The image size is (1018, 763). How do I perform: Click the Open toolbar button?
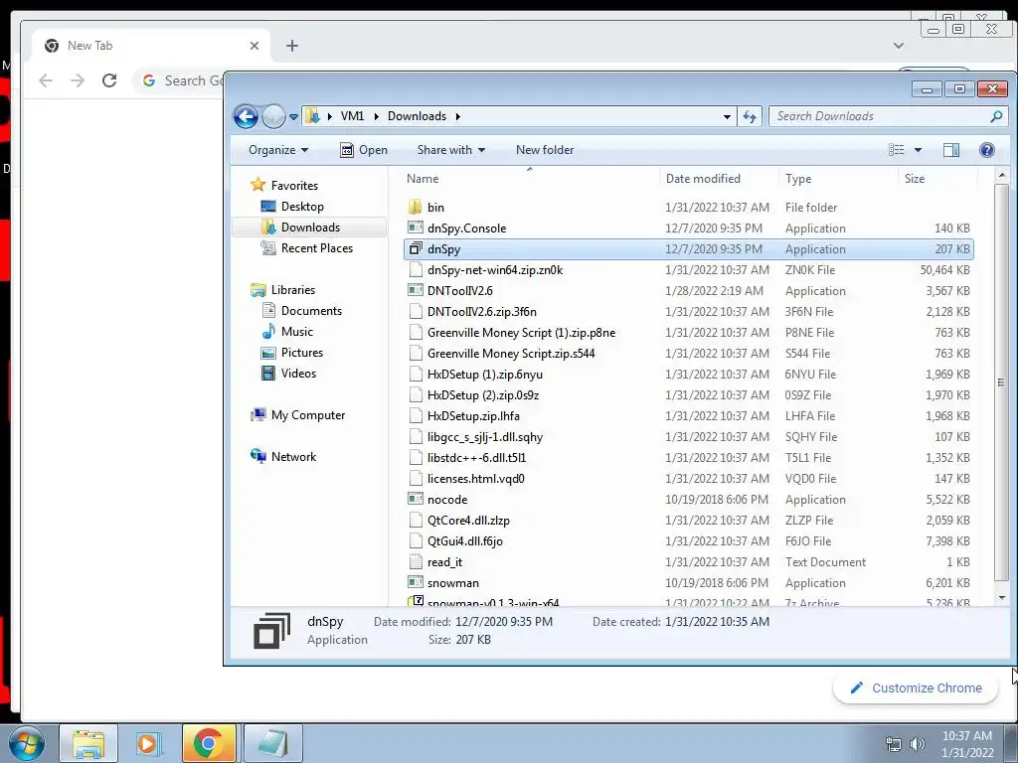click(x=364, y=150)
